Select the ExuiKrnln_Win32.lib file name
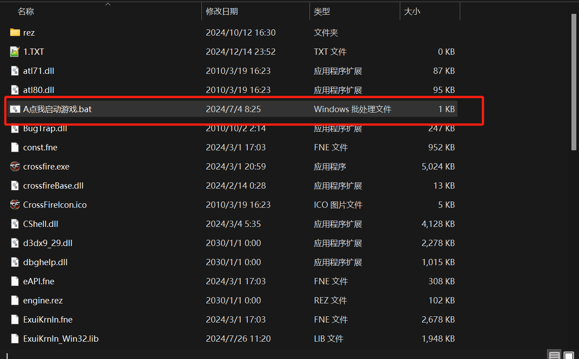Screen dimensions: 579x359 click(61, 339)
